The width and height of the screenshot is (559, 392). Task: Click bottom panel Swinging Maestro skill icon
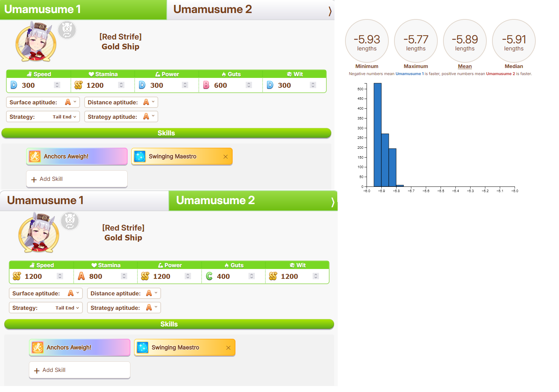point(143,347)
